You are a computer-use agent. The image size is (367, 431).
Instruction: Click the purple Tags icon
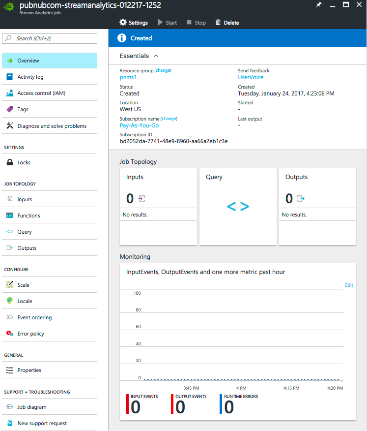click(x=10, y=109)
